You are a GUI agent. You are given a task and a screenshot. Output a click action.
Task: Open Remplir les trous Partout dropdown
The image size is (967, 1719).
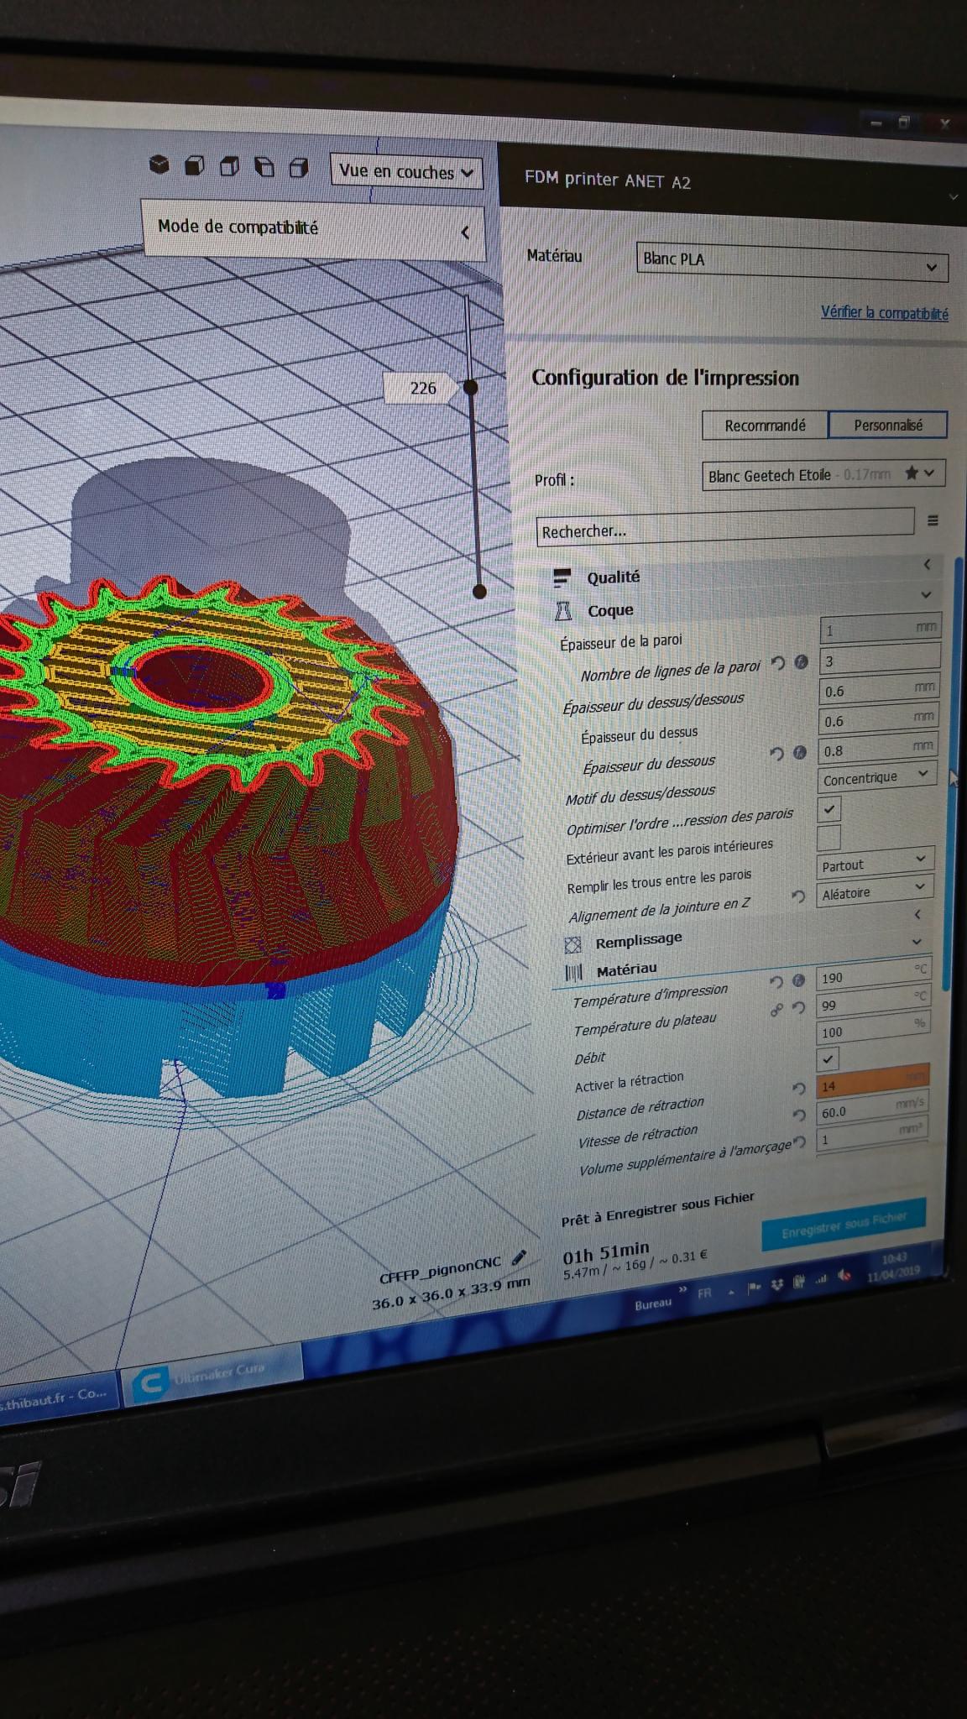tap(876, 863)
